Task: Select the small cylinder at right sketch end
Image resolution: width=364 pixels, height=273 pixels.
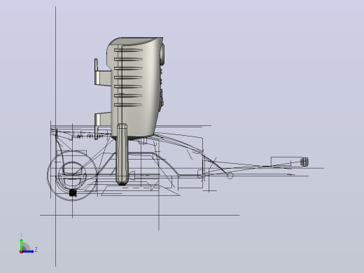Action: pos(304,162)
